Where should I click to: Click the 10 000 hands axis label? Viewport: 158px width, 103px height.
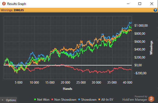tap(34, 83)
